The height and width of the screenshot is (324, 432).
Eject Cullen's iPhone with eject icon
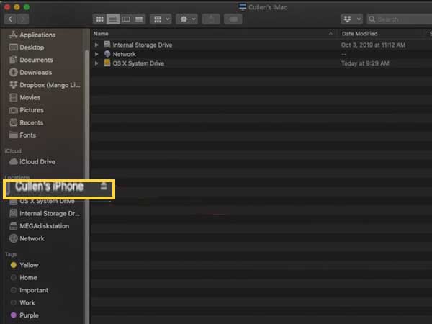pos(104,186)
